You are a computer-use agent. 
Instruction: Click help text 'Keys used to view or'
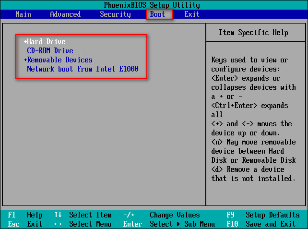pyautogui.click(x=249, y=60)
